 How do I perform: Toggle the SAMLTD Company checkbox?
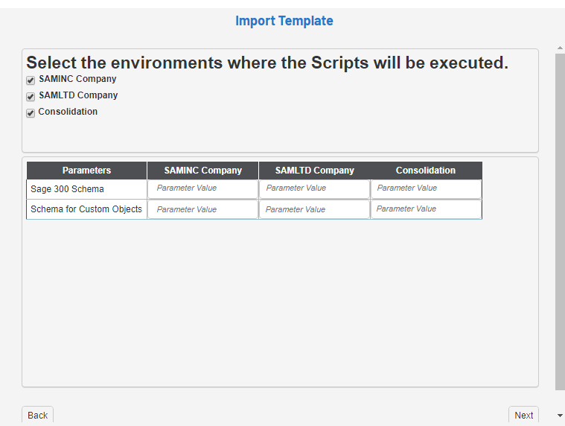coord(31,97)
